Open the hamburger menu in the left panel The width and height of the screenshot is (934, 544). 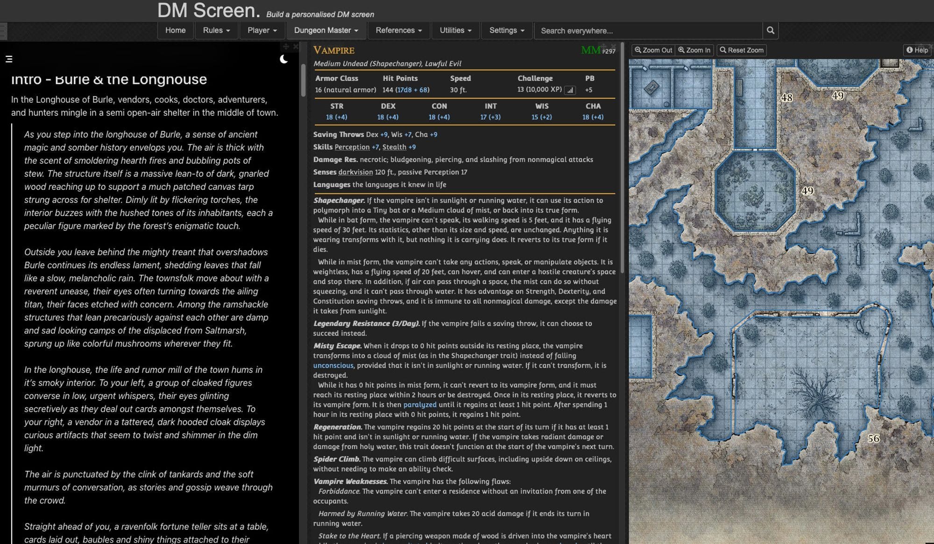tap(9, 59)
